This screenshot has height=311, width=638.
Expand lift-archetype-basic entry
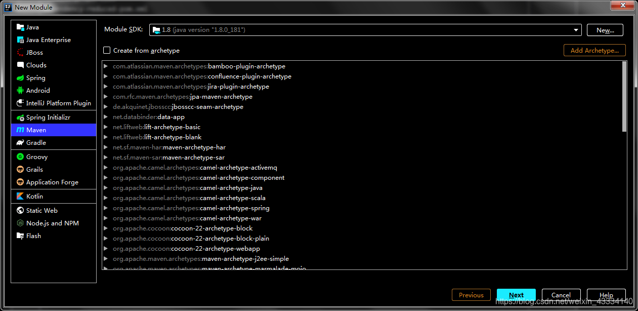106,127
